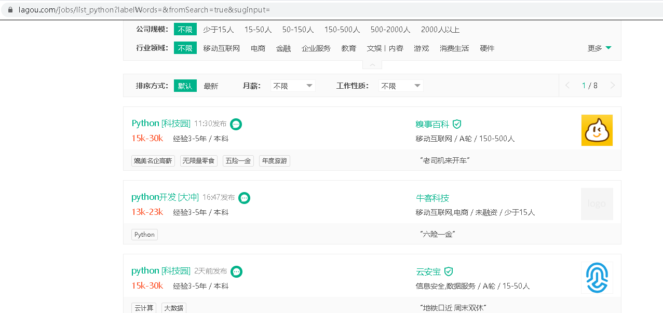Filter industry 教育

(349, 48)
